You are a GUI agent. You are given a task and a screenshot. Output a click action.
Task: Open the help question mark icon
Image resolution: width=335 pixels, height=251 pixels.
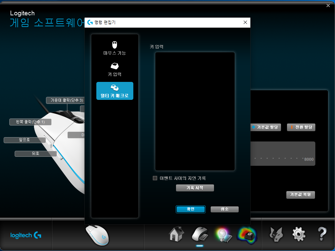coord(322,234)
